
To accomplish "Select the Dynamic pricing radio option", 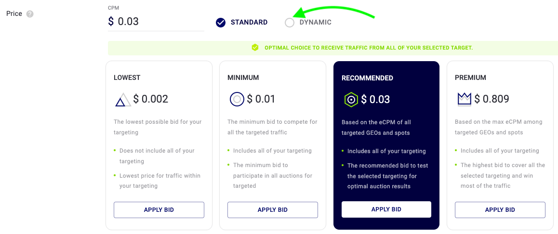I will [x=290, y=23].
